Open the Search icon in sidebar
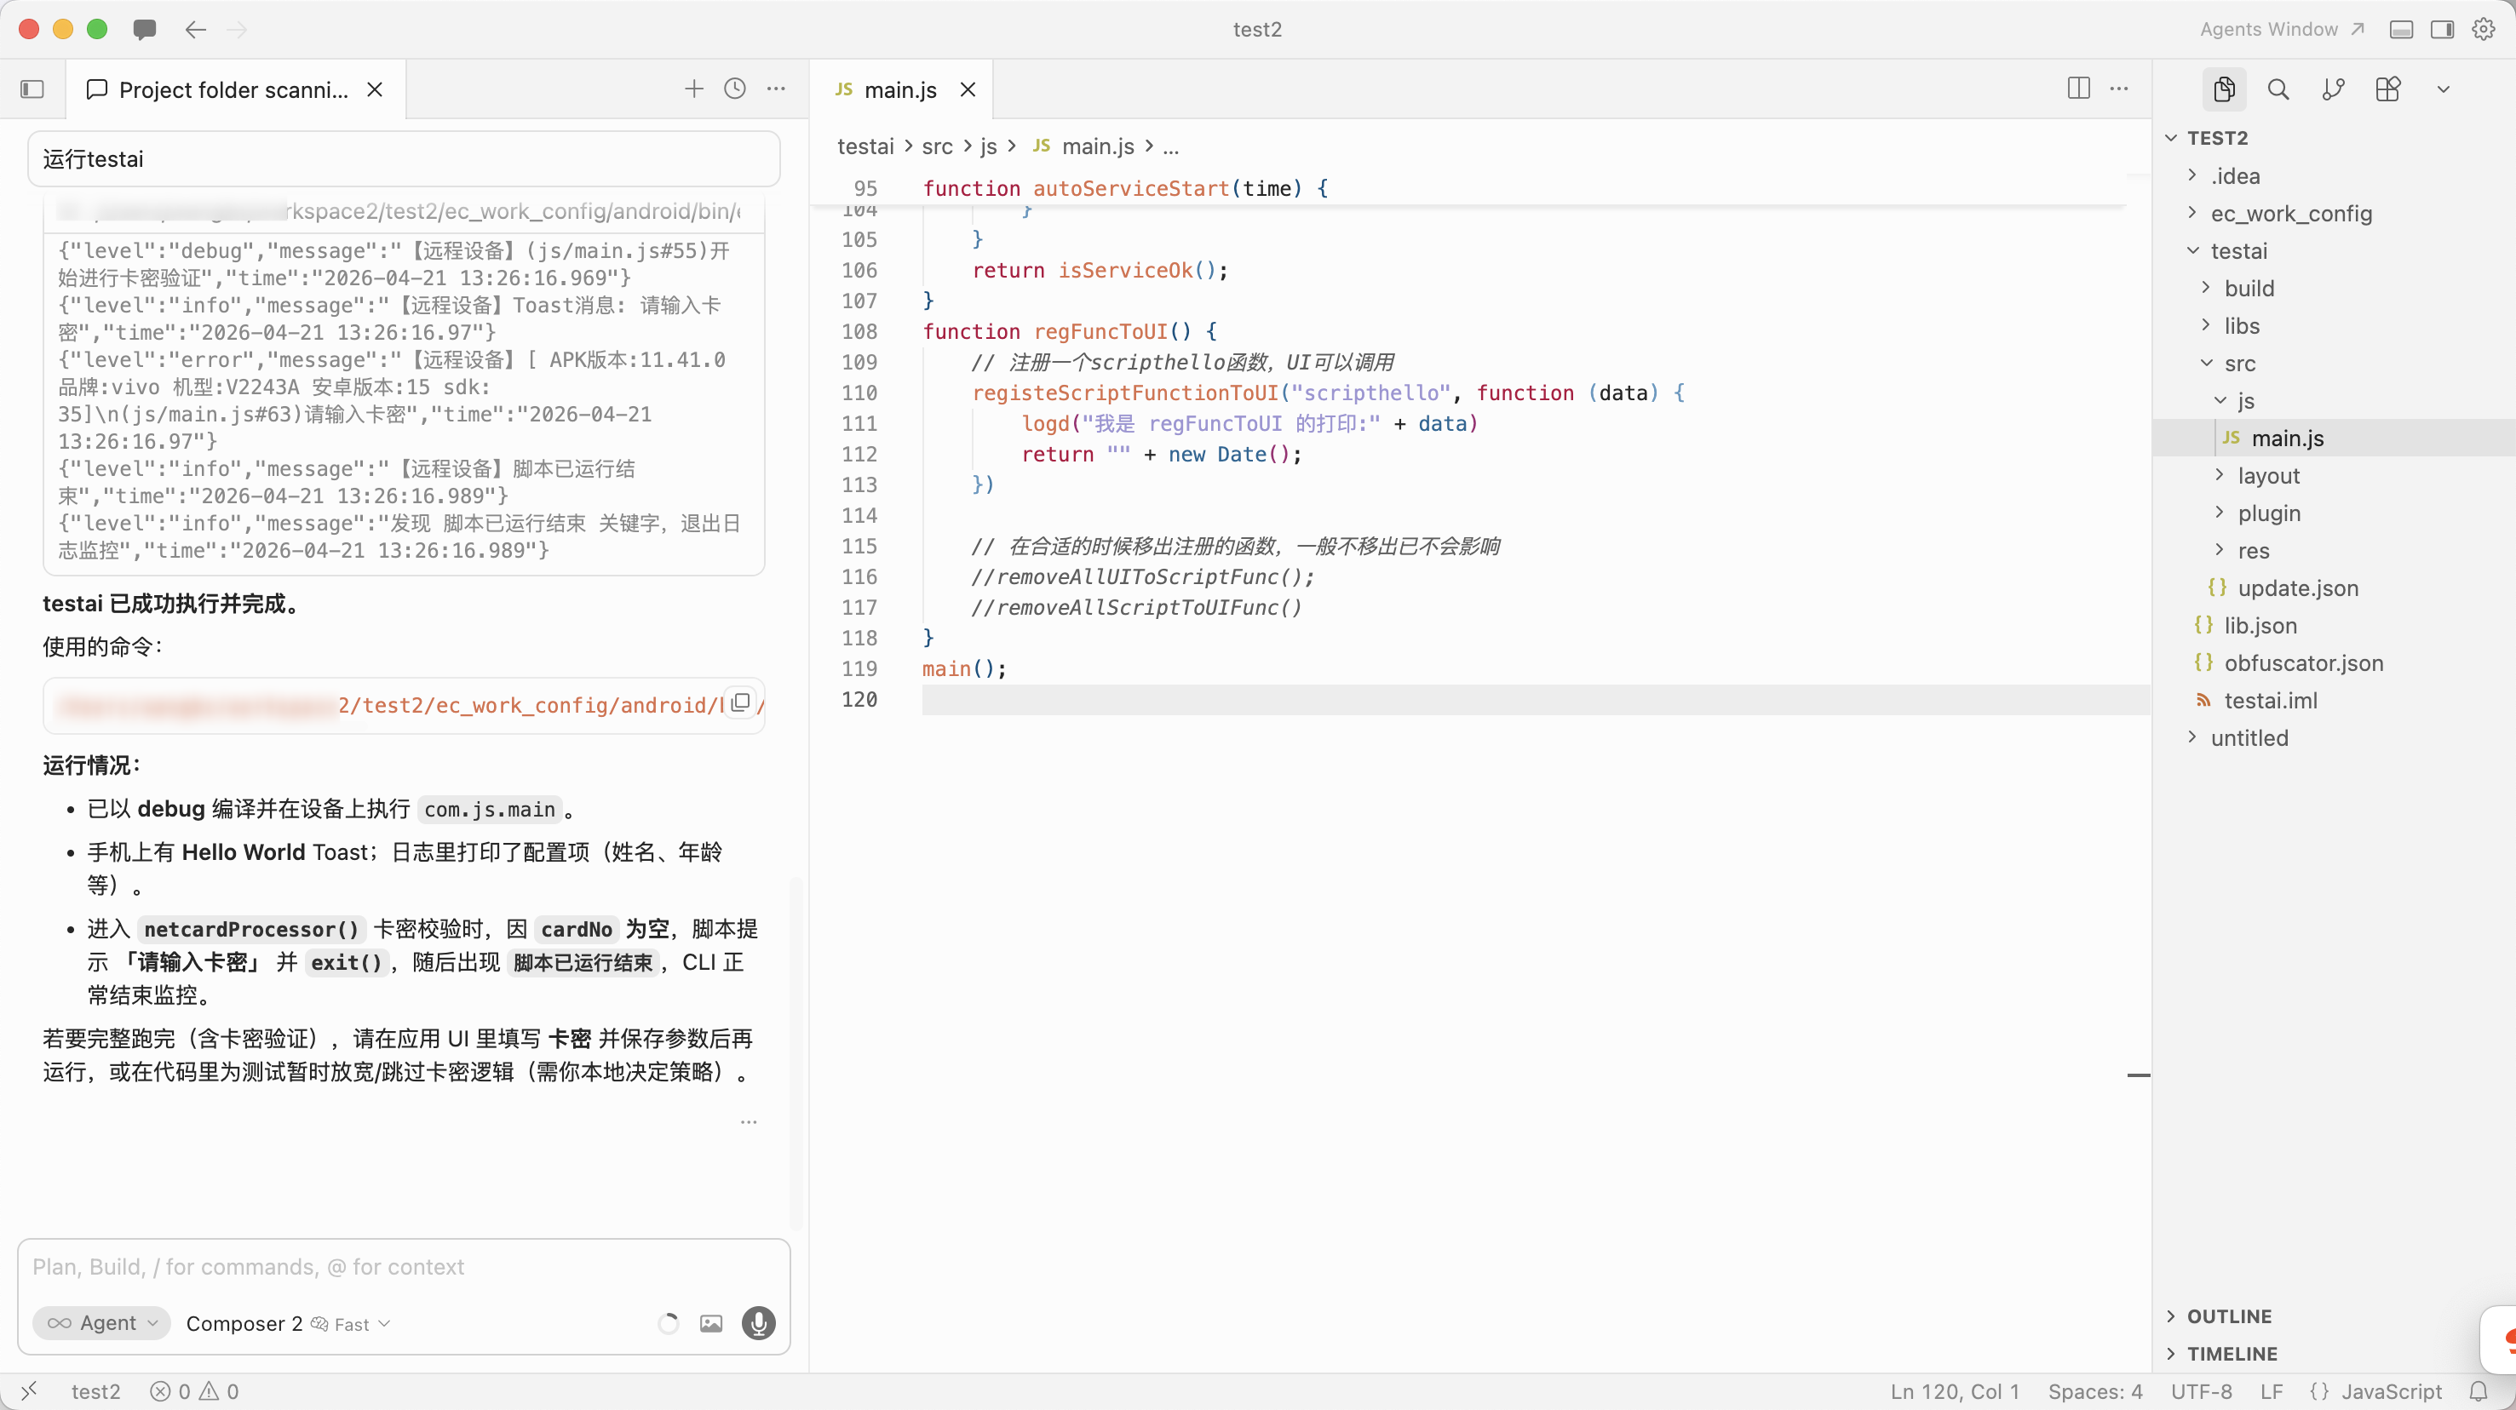Viewport: 2516px width, 1410px height. 2278,90
